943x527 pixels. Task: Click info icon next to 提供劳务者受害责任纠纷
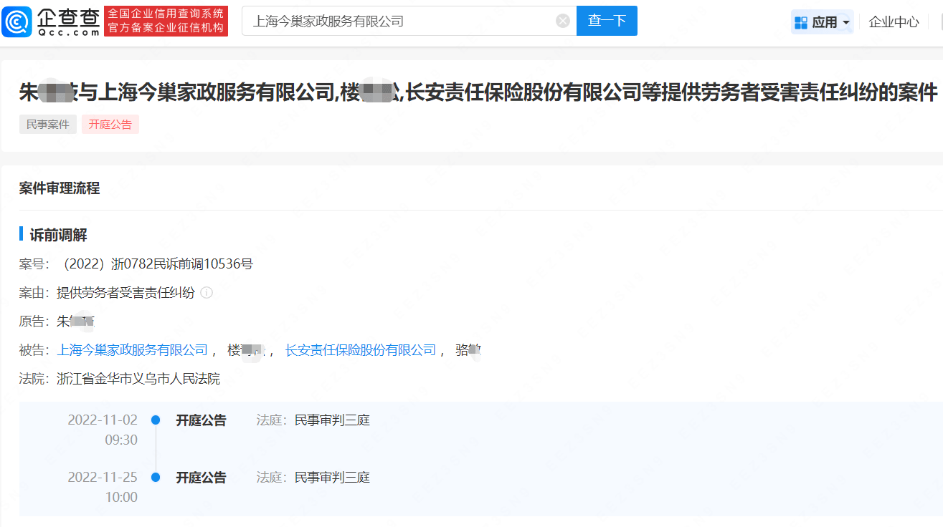click(x=207, y=293)
